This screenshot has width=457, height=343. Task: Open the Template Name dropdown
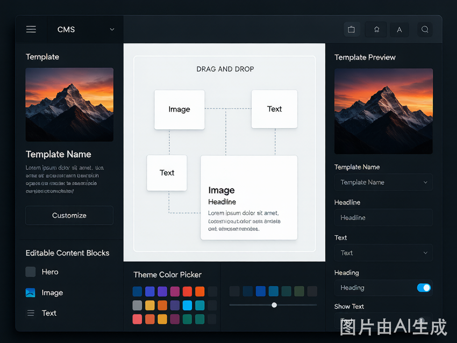383,182
